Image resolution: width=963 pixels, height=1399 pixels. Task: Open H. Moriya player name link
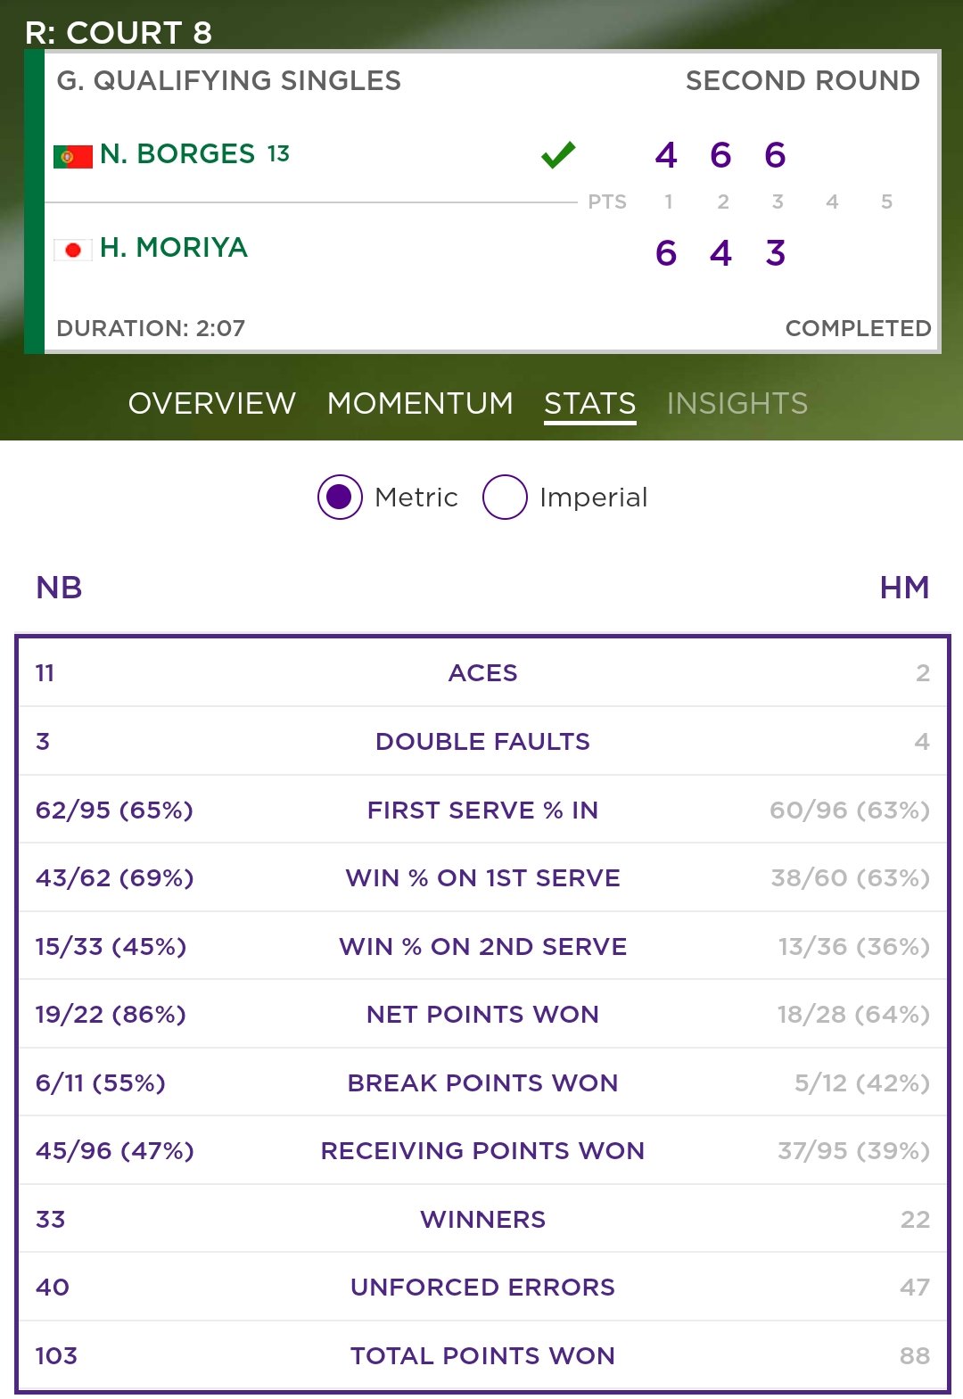pyautogui.click(x=174, y=247)
